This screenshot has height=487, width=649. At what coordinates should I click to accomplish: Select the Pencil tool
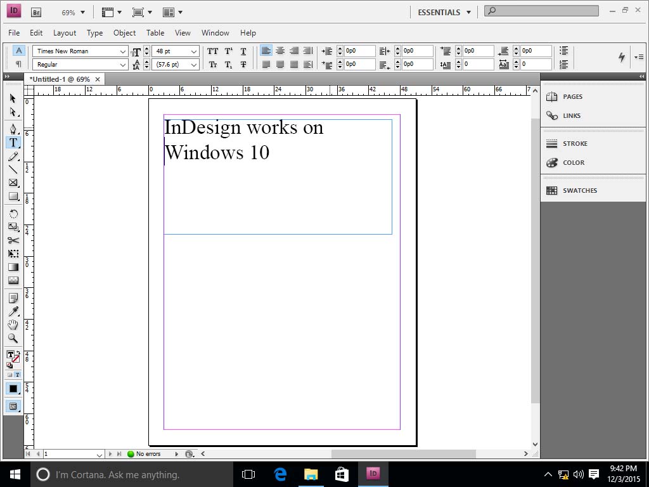(13, 157)
